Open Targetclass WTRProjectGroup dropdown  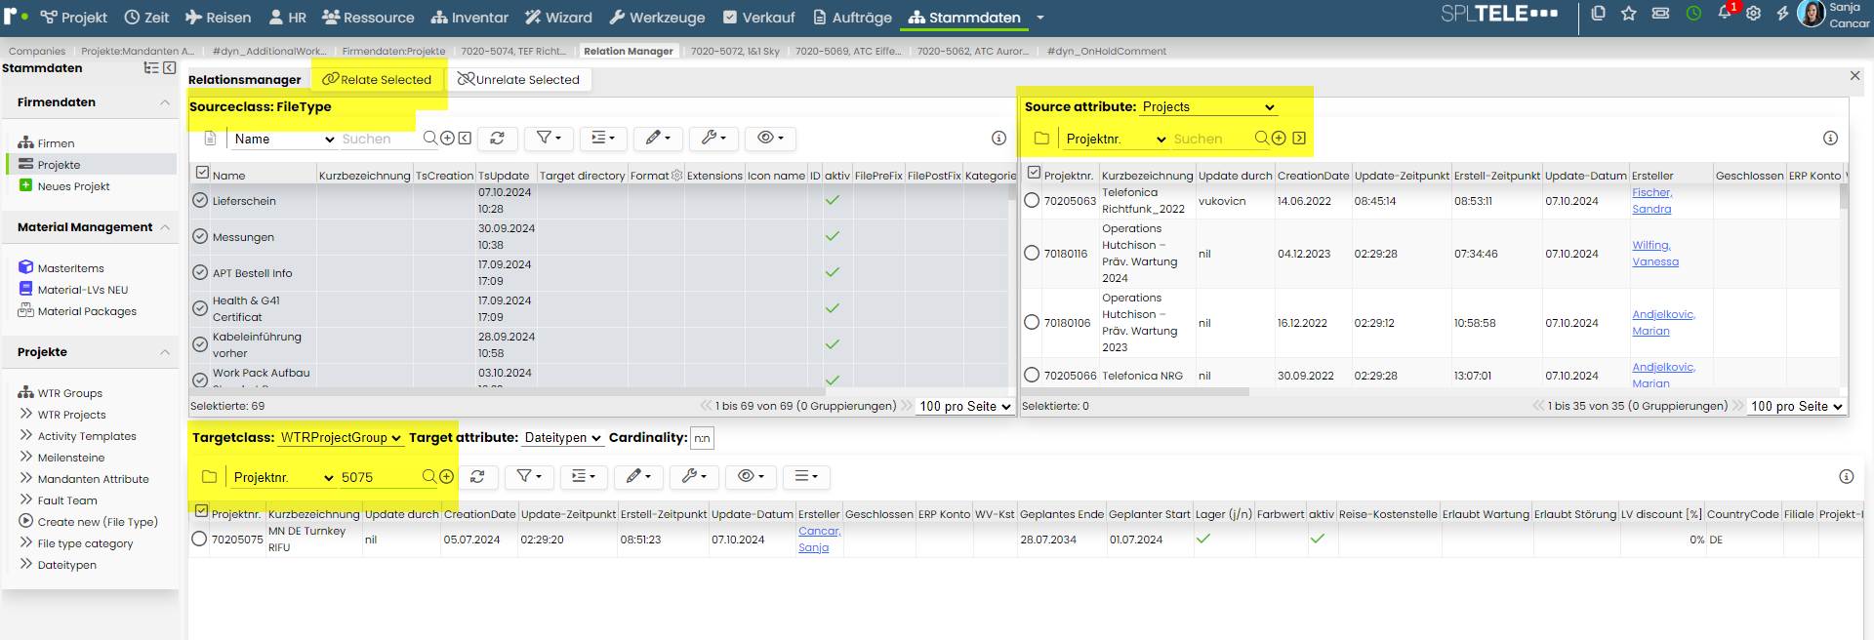tap(341, 438)
